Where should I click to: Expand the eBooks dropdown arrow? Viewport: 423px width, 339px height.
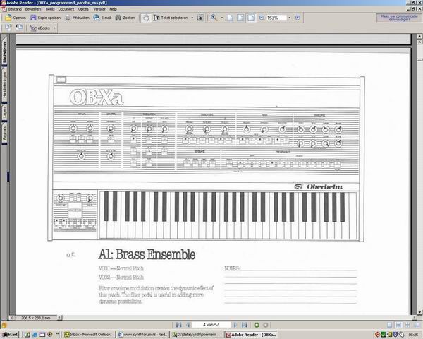coord(54,28)
